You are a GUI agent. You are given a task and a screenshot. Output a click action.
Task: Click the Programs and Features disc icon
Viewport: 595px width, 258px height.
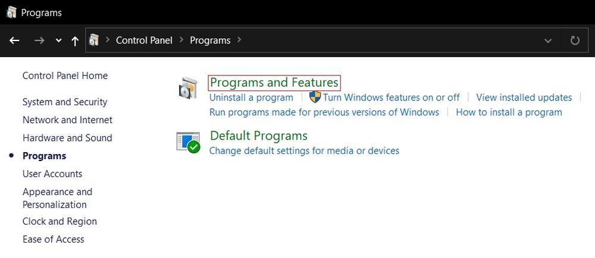point(188,88)
